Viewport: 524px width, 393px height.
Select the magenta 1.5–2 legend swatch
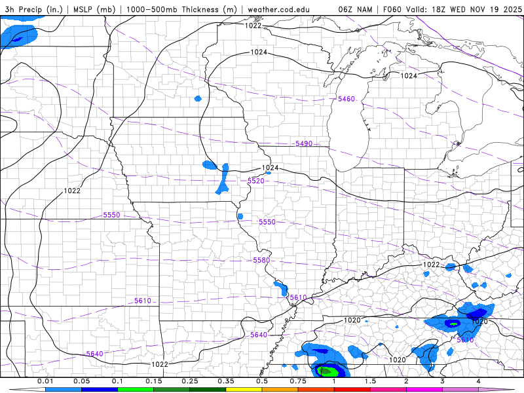click(388, 390)
